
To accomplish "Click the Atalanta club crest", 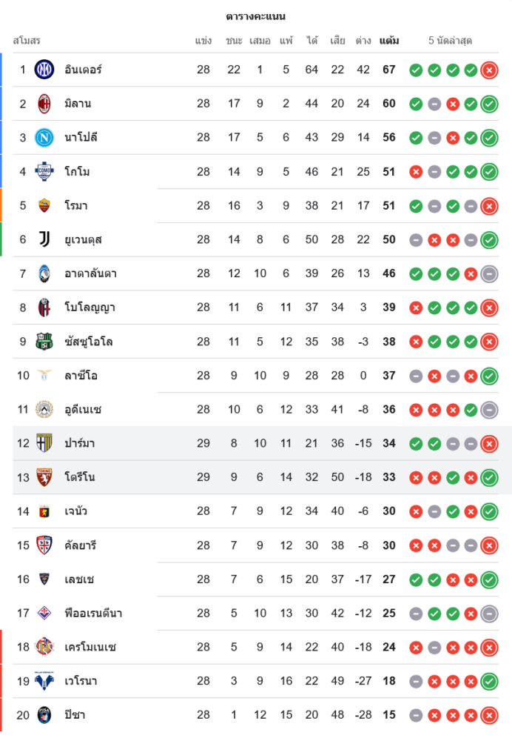I will 44,273.
